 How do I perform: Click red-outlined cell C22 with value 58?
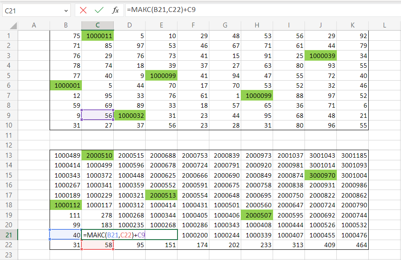[97, 244]
